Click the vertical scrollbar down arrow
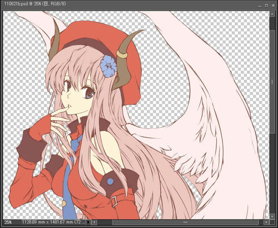 coord(272,216)
